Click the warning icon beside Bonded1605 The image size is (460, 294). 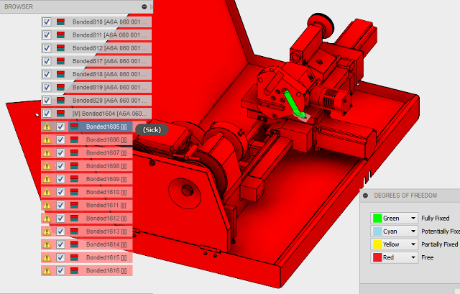47,127
